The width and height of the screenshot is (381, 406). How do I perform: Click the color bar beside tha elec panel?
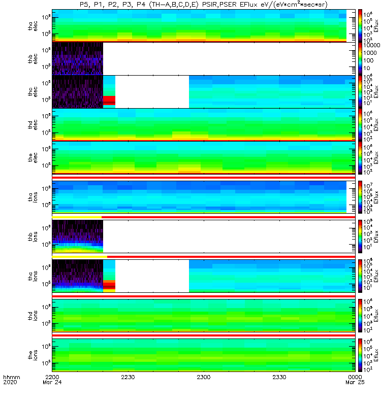coord(360,26)
